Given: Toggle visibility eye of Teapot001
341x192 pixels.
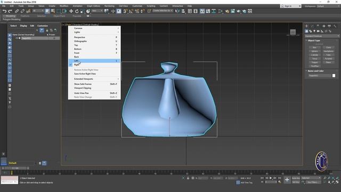Looking at the screenshot, I should [x=17, y=38].
